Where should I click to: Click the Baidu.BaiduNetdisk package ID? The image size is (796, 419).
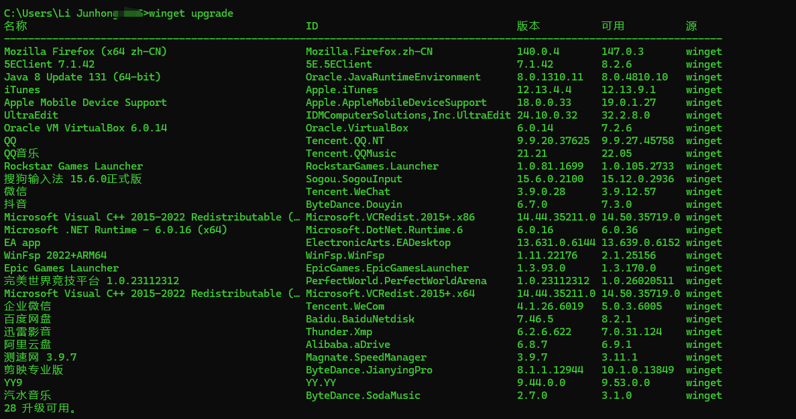pyautogui.click(x=360, y=319)
